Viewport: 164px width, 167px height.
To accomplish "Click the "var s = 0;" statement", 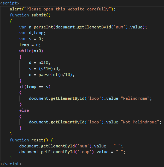I will pos(31,39).
